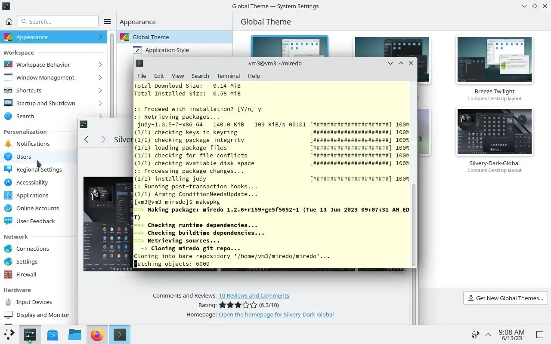Click the Input Devices mouse icon
The image size is (551, 344).
point(8,302)
